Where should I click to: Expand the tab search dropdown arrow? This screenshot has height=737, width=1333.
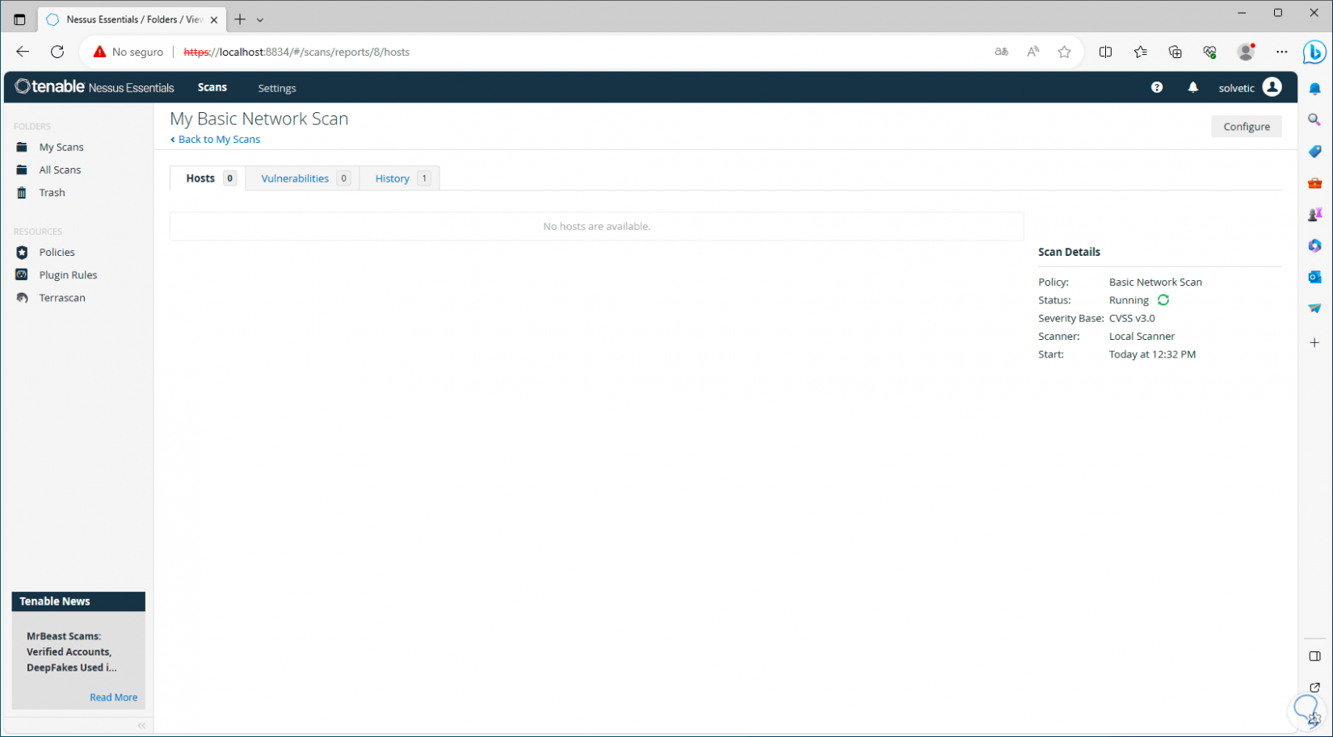pos(260,19)
